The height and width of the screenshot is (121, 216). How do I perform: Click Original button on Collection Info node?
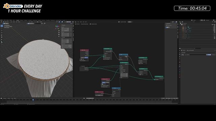pos(104,82)
